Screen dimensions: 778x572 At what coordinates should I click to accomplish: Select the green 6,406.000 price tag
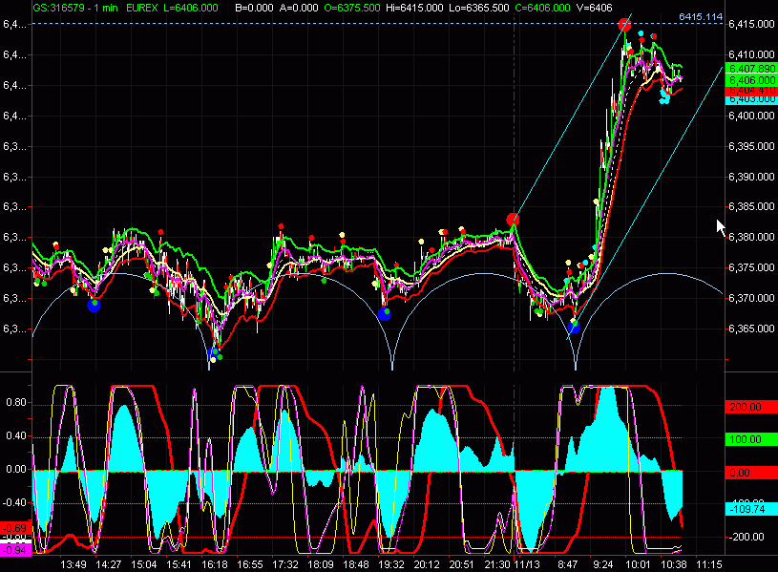tap(751, 80)
